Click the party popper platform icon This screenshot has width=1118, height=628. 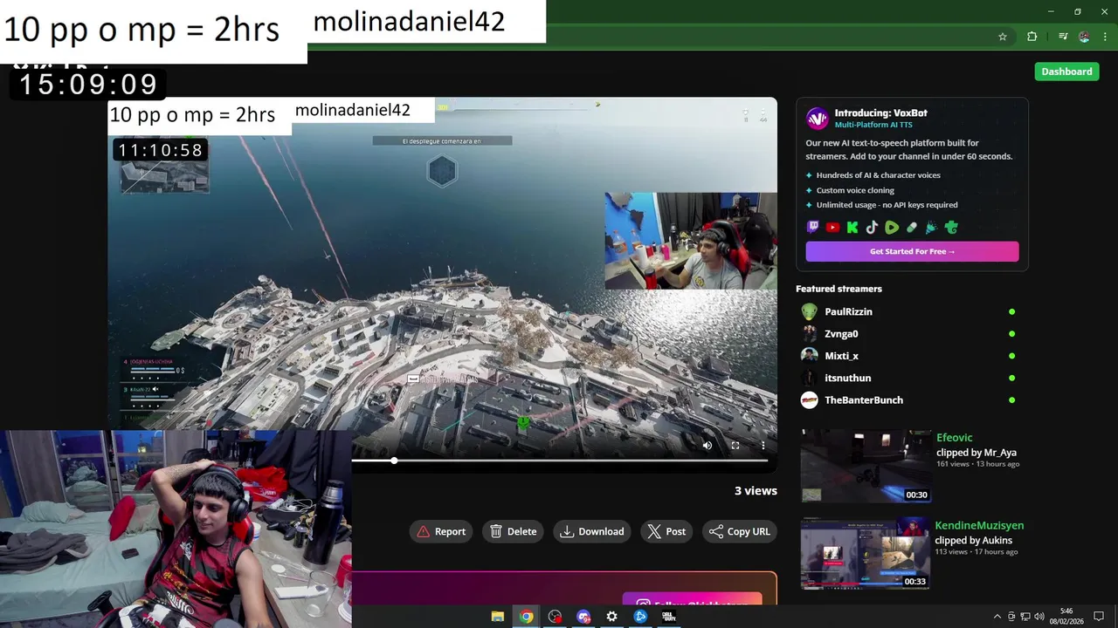931,228
